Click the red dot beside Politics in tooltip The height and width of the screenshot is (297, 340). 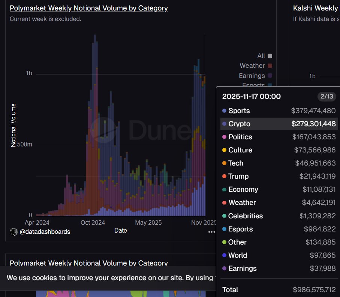point(225,137)
